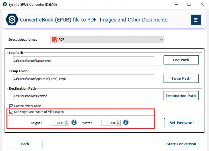The width and height of the screenshot is (209, 151).
Task: Click the Log Path button
Action: [181, 60]
